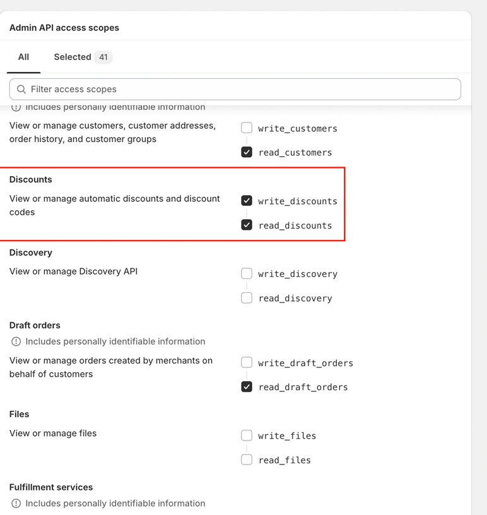
Task: Click the Discounts section heading
Action: click(30, 180)
